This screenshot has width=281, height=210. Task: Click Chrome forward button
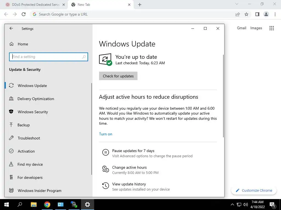pyautogui.click(x=15, y=14)
